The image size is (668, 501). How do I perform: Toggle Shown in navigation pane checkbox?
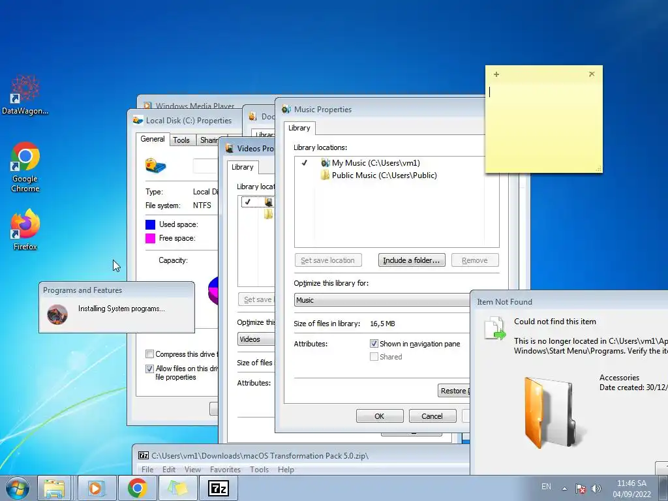(374, 343)
